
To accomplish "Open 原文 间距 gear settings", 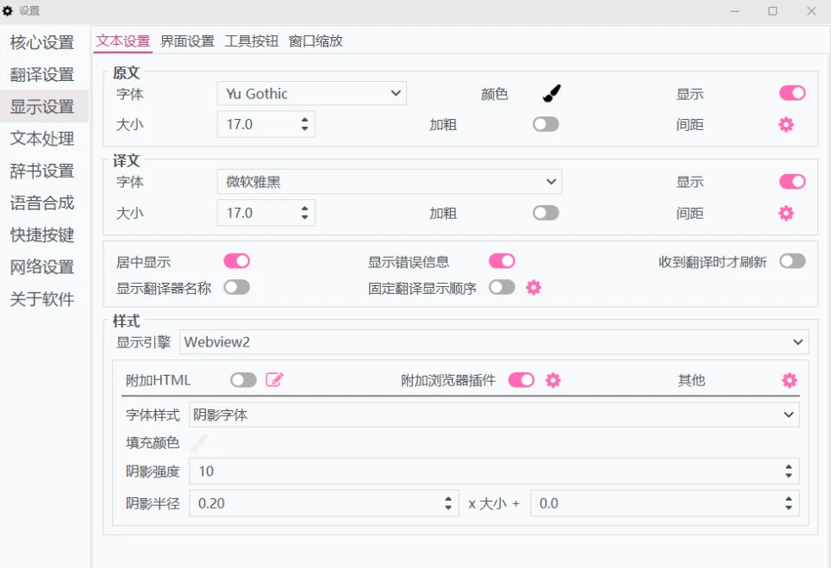I will [785, 124].
